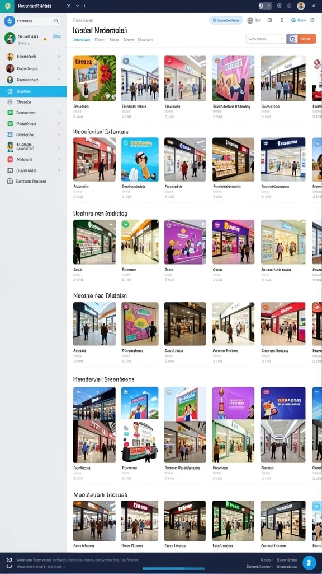322x574 pixels.
Task: Click the round blue help button in footer
Action: [309, 562]
